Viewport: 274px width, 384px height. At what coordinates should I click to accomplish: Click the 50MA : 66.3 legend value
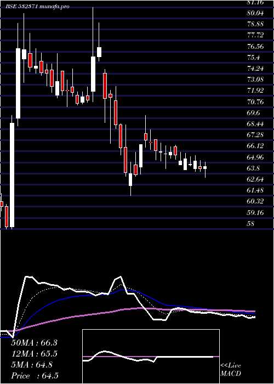pyautogui.click(x=35, y=343)
